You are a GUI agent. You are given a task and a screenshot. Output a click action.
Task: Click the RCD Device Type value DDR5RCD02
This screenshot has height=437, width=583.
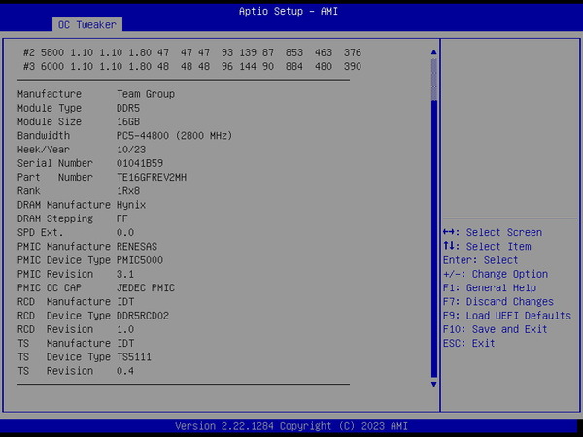[x=143, y=316]
